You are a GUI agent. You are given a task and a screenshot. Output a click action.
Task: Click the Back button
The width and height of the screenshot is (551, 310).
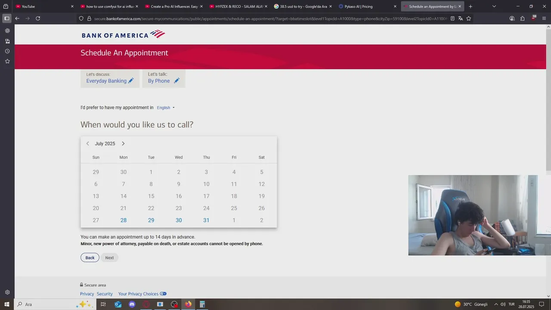point(90,257)
